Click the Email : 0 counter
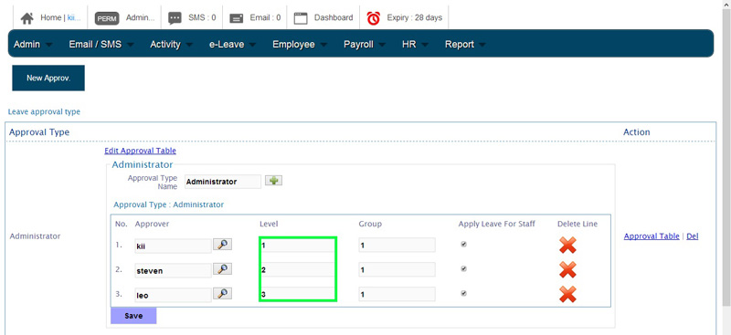The image size is (731, 335). [x=265, y=17]
